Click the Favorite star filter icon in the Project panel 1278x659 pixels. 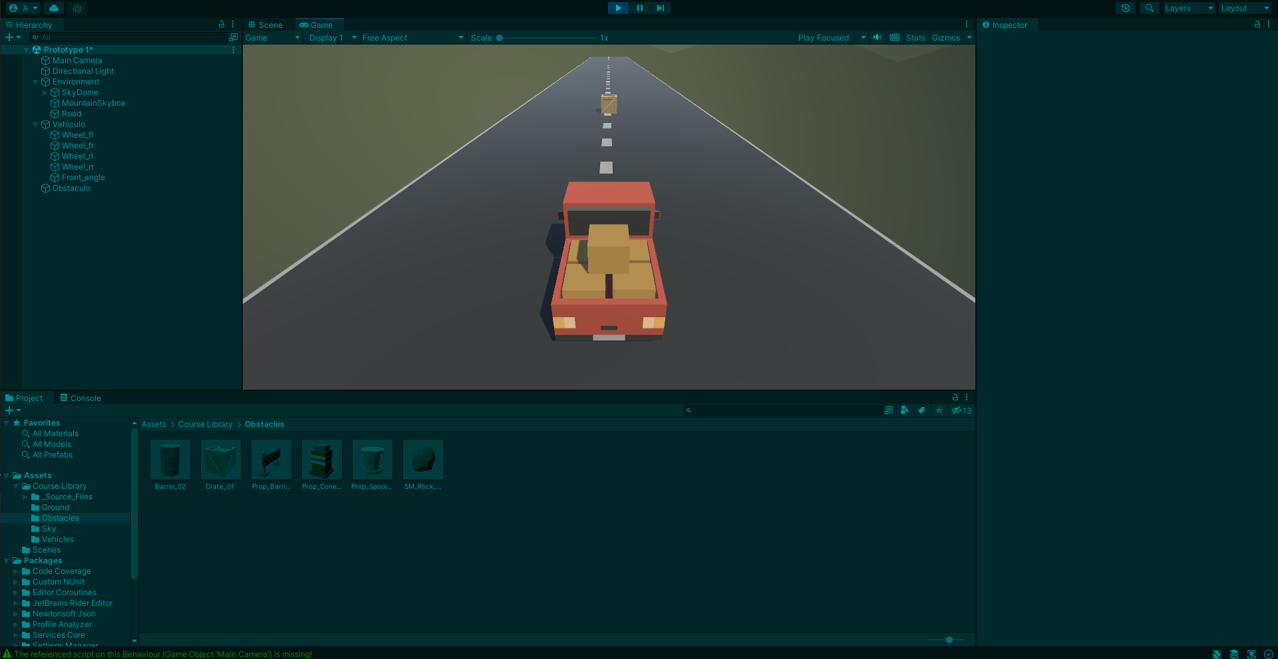point(939,410)
